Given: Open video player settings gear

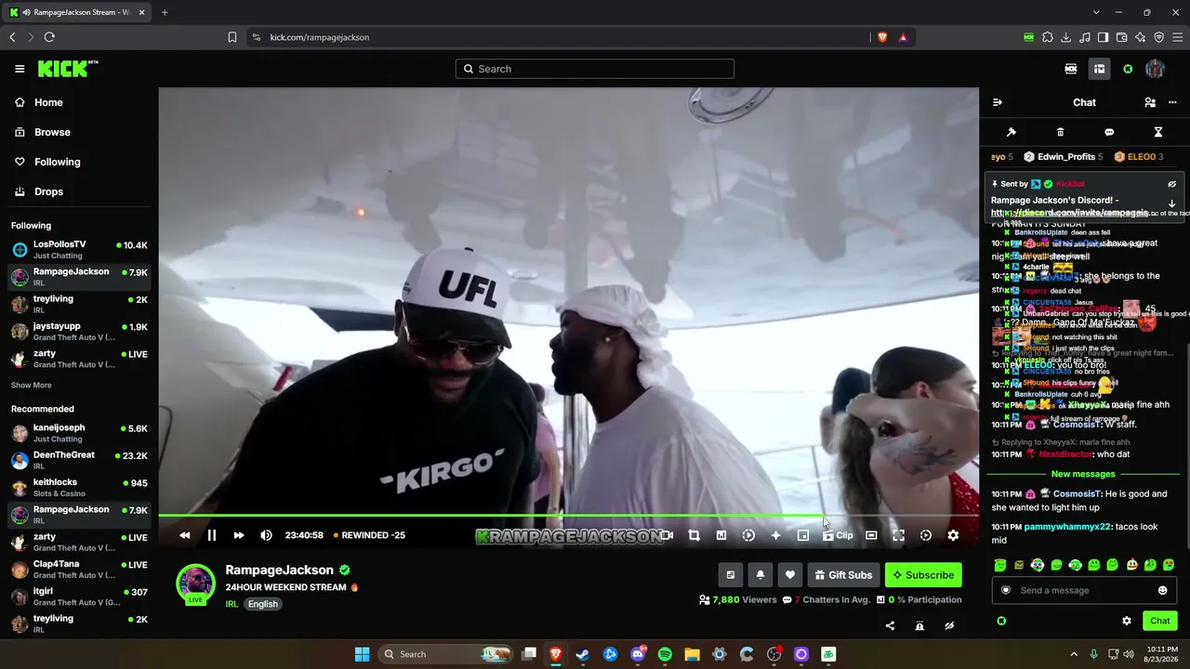Looking at the screenshot, I should click(953, 535).
